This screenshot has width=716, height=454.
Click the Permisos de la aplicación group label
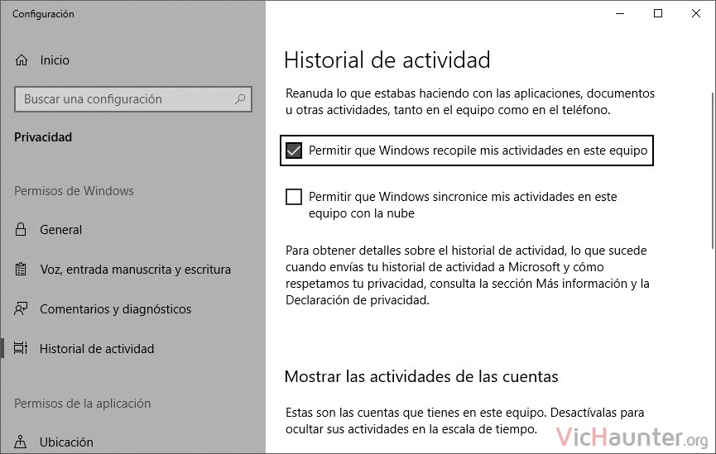coord(82,404)
